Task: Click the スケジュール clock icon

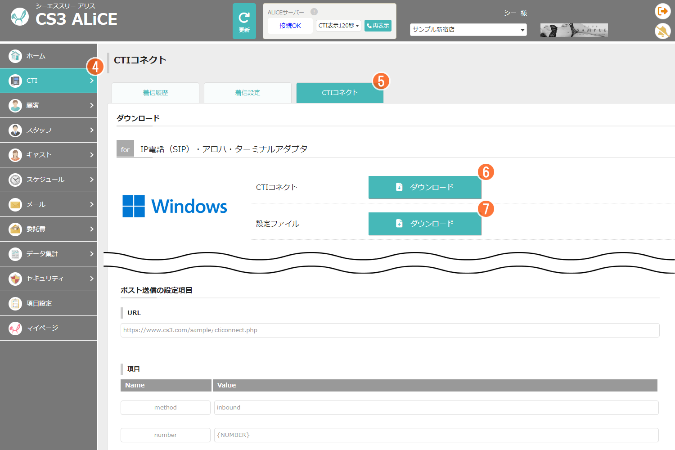Action: [x=15, y=180]
